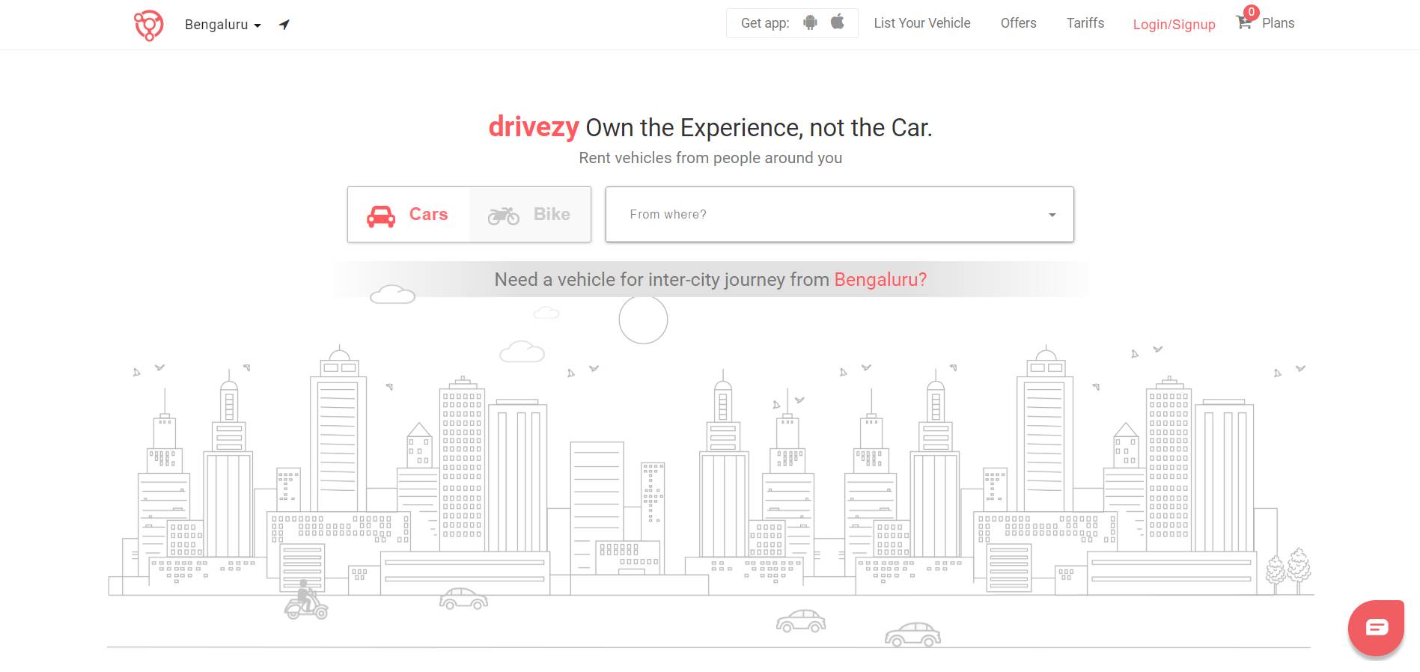Open the chat support bubble
The image size is (1420, 672).
[x=1377, y=628]
